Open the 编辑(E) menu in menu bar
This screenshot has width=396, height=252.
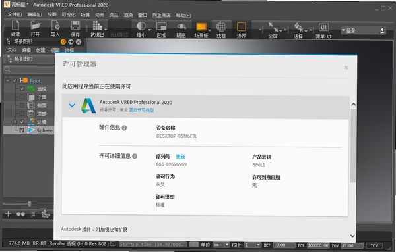coord(34,14)
